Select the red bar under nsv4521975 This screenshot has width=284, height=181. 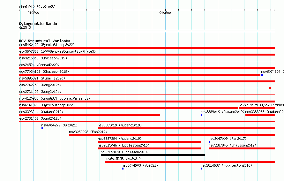257,108
